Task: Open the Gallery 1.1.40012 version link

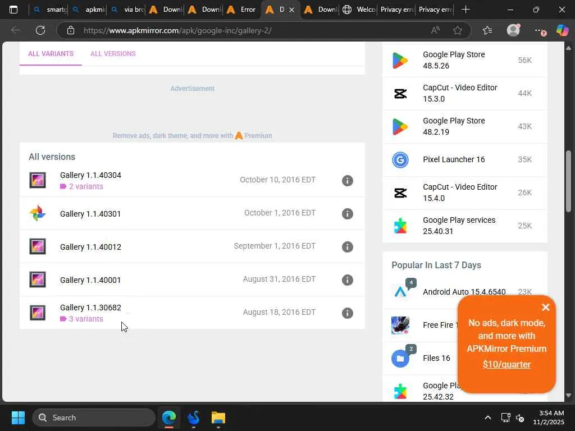Action: [90, 247]
